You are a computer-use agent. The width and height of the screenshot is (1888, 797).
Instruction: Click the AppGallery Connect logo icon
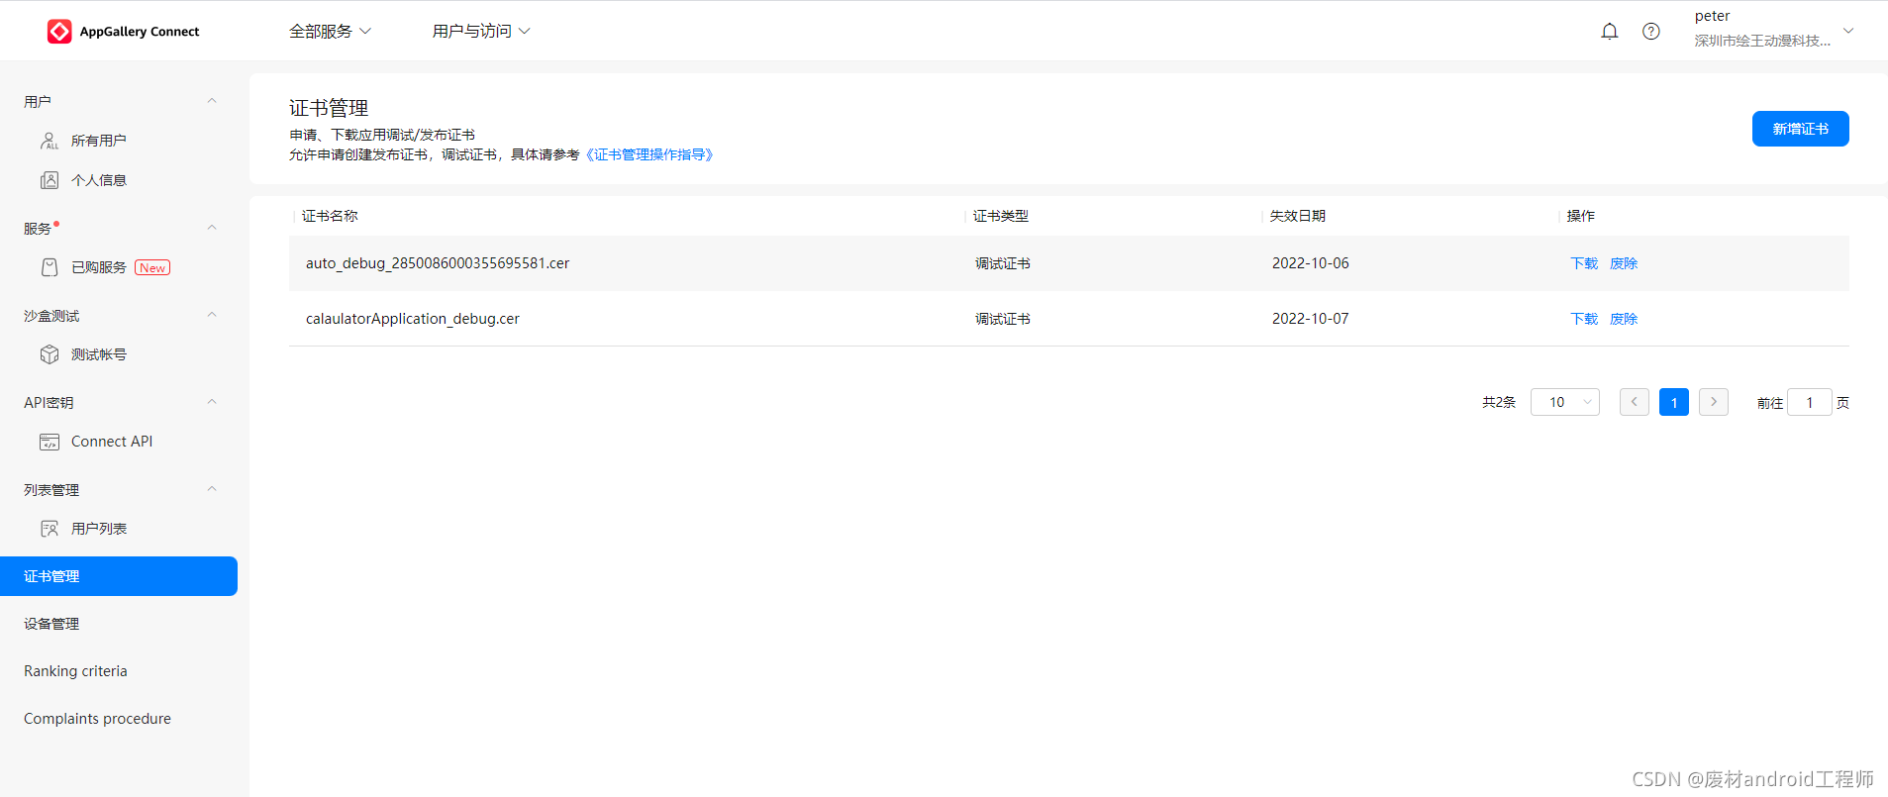pos(59,32)
